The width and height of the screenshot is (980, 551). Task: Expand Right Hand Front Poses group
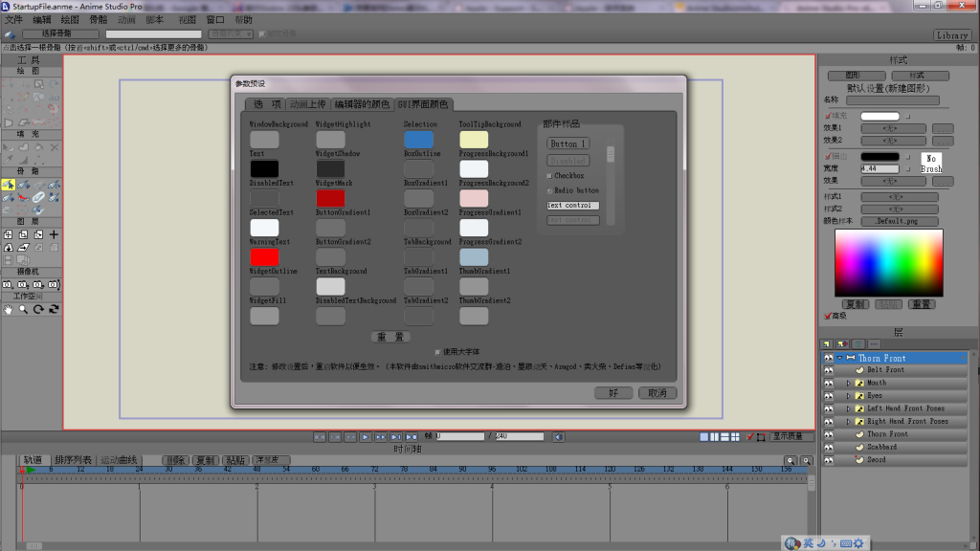coord(848,422)
